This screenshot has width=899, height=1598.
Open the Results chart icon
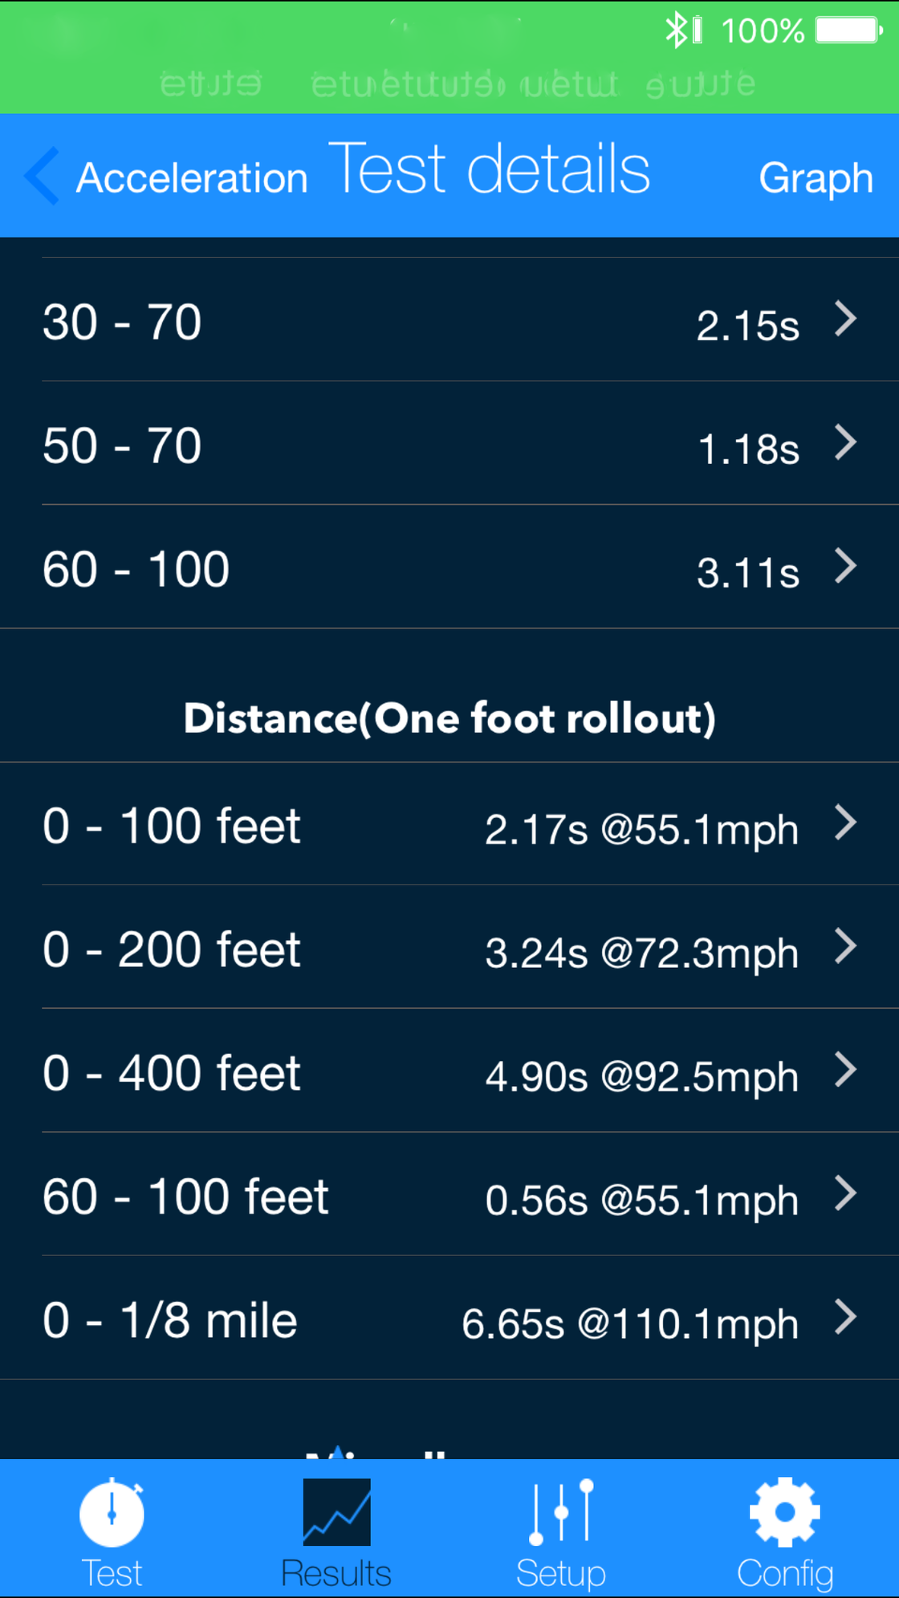coord(336,1512)
